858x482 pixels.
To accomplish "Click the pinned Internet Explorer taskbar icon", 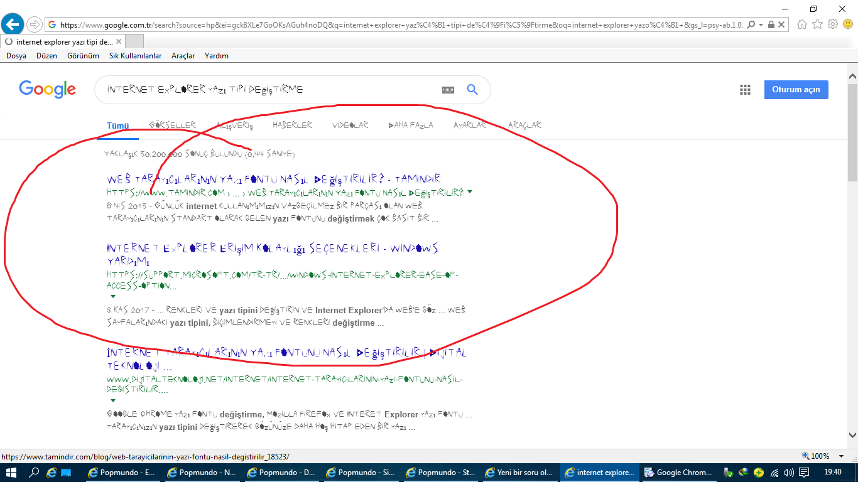I will [x=52, y=473].
